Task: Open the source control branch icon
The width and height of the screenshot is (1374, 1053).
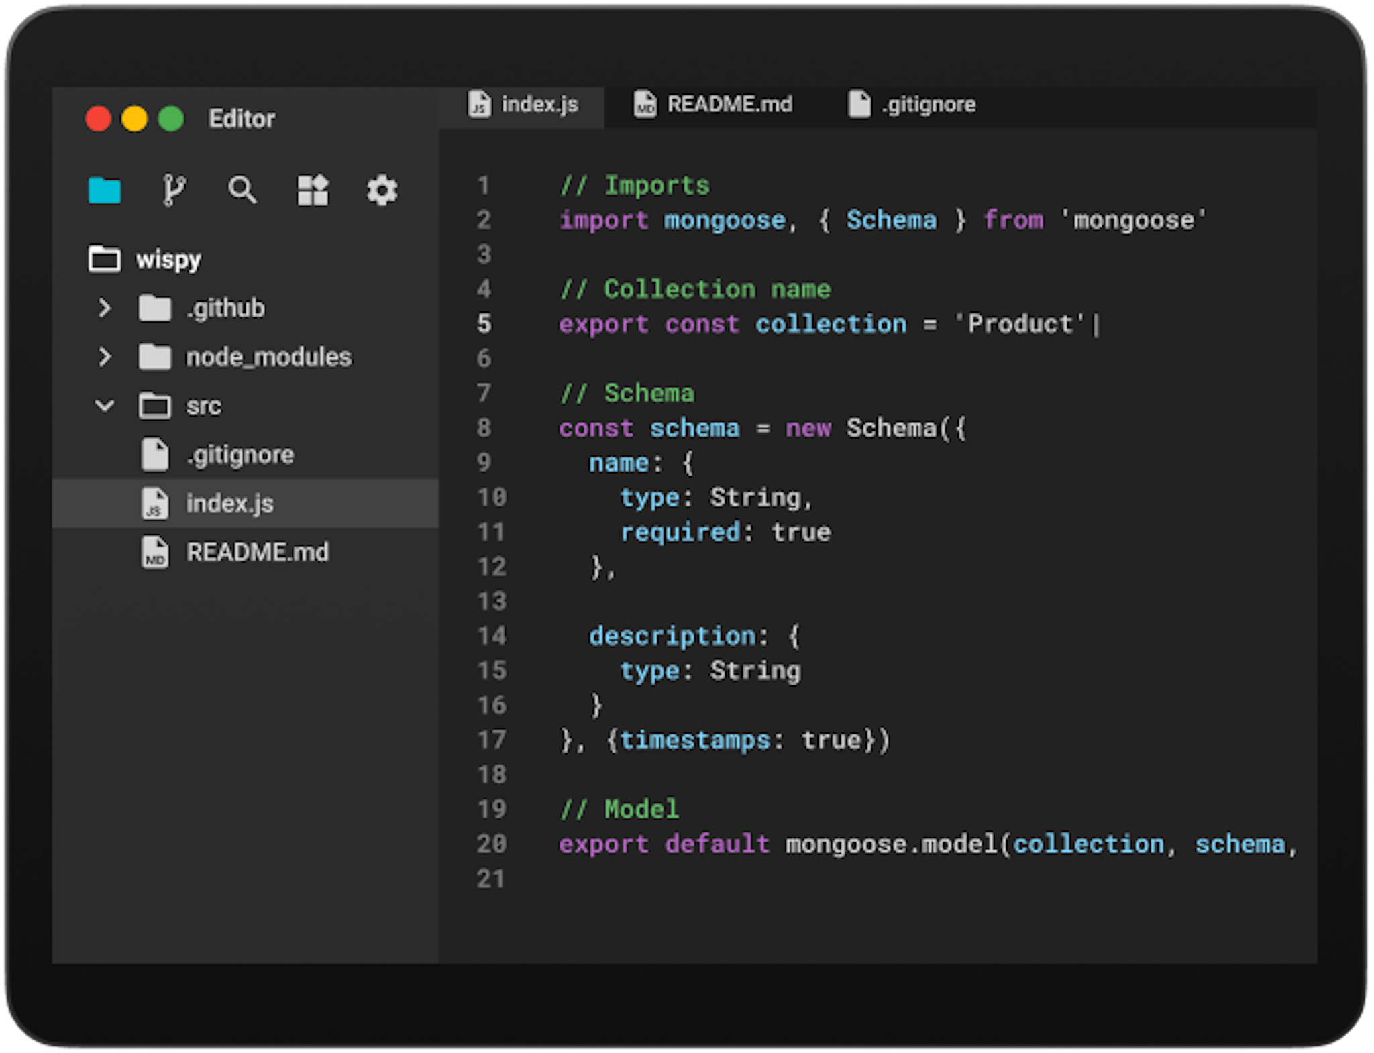Action: pyautogui.click(x=174, y=190)
